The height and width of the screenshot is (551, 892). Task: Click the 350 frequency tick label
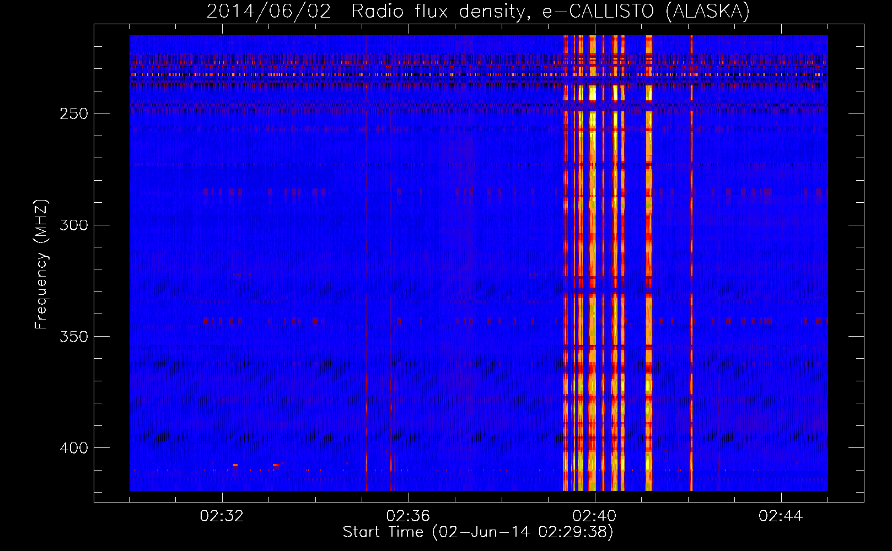74,337
